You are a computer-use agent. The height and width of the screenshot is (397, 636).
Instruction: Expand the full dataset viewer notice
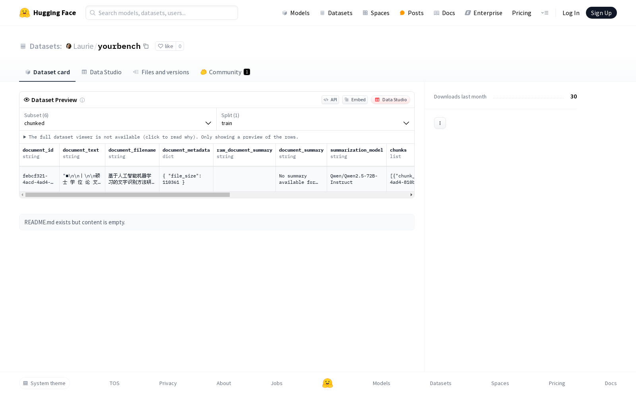point(161,137)
